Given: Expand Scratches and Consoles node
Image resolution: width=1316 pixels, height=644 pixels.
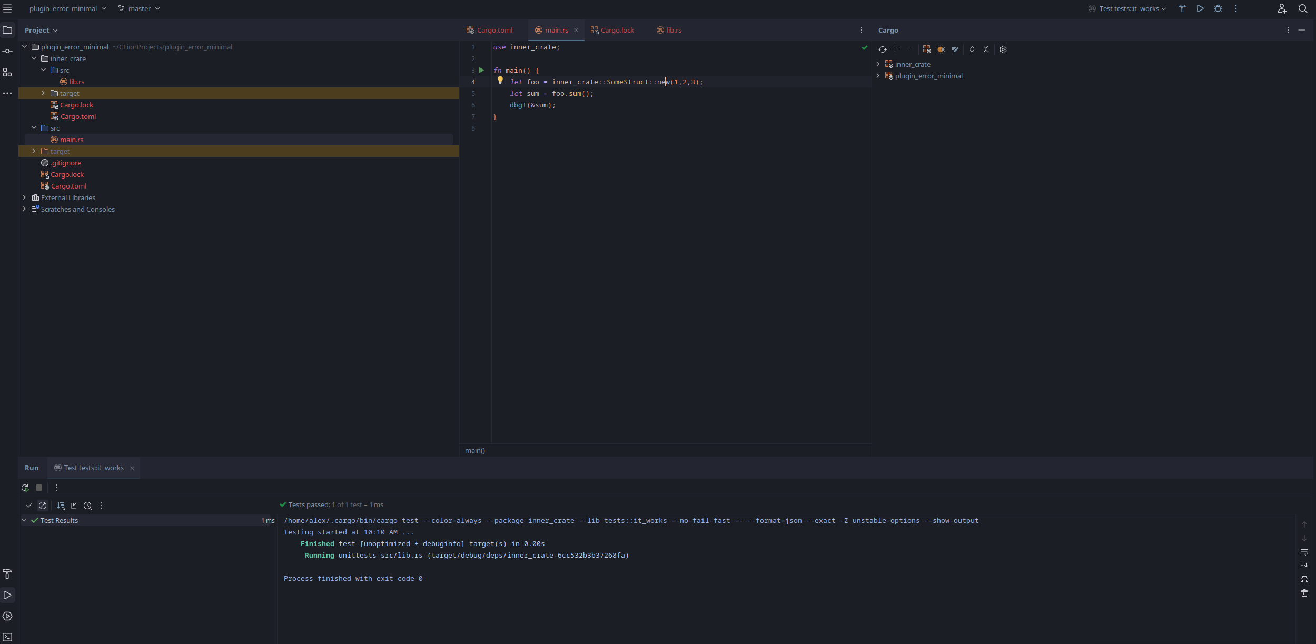Looking at the screenshot, I should pyautogui.click(x=25, y=209).
